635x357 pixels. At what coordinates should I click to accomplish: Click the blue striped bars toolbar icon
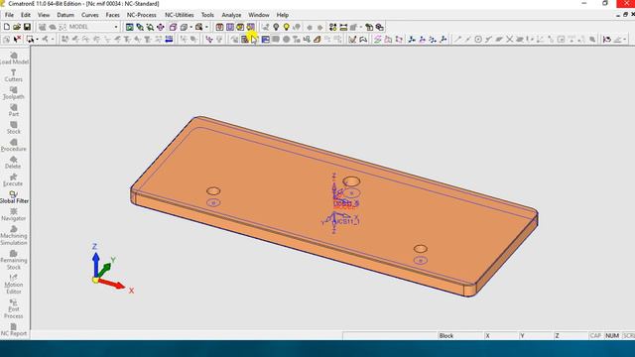tap(169, 39)
